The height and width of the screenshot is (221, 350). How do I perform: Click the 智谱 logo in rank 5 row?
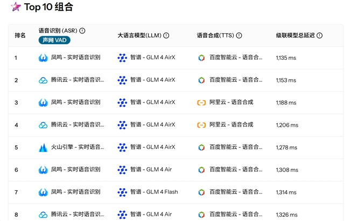coord(122,148)
